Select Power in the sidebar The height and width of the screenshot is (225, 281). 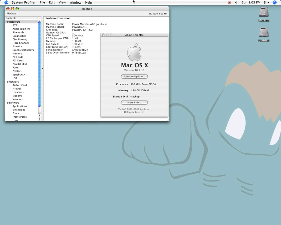tap(16, 68)
